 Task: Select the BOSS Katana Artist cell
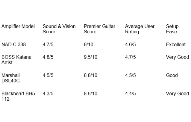(16, 60)
